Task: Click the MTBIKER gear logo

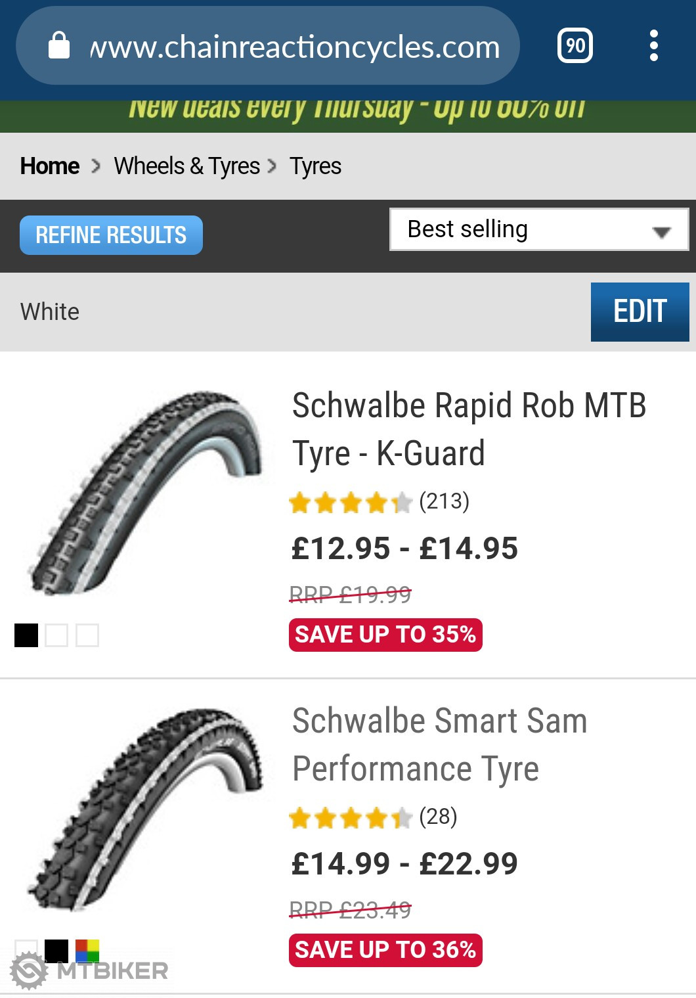Action: coord(30,971)
